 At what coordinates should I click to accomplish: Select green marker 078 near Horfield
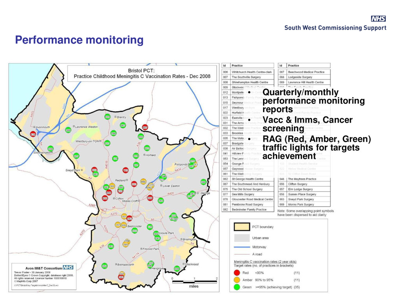tap(136, 156)
